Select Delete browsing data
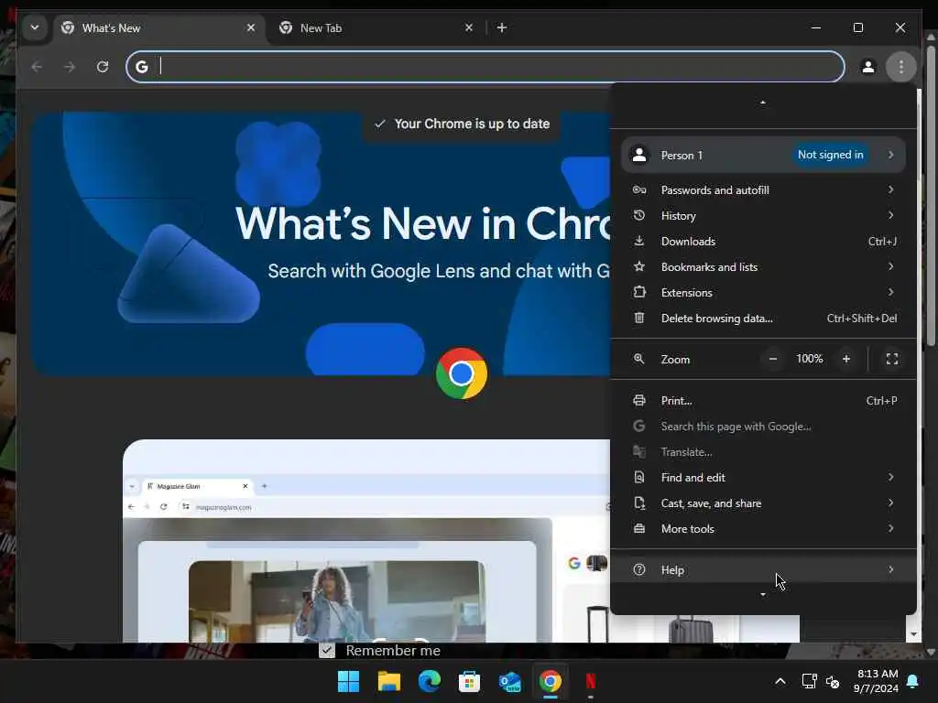The width and height of the screenshot is (938, 703). 763,319
